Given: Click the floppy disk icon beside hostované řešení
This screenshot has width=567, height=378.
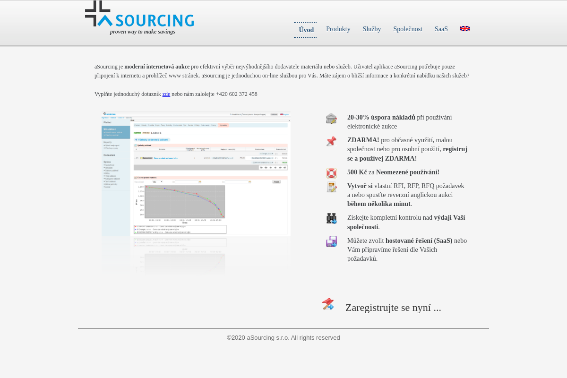Looking at the screenshot, I should point(331,241).
